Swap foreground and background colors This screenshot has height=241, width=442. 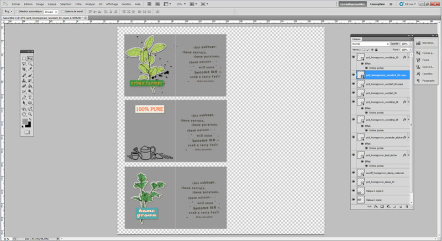point(30,119)
